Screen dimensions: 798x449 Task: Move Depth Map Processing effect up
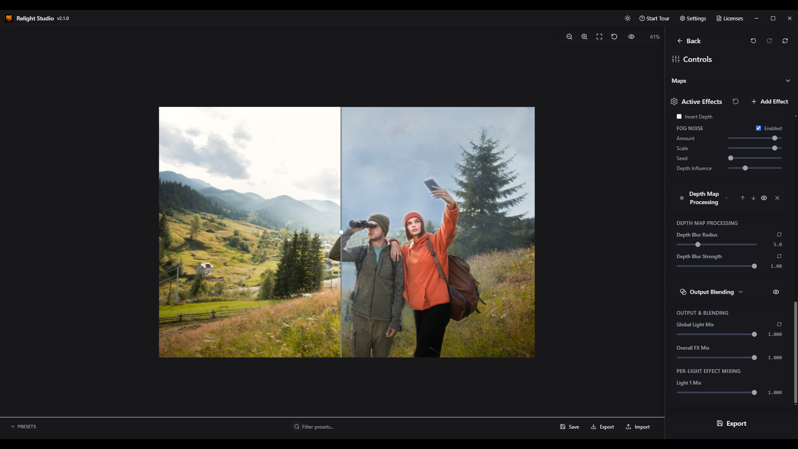click(x=743, y=198)
